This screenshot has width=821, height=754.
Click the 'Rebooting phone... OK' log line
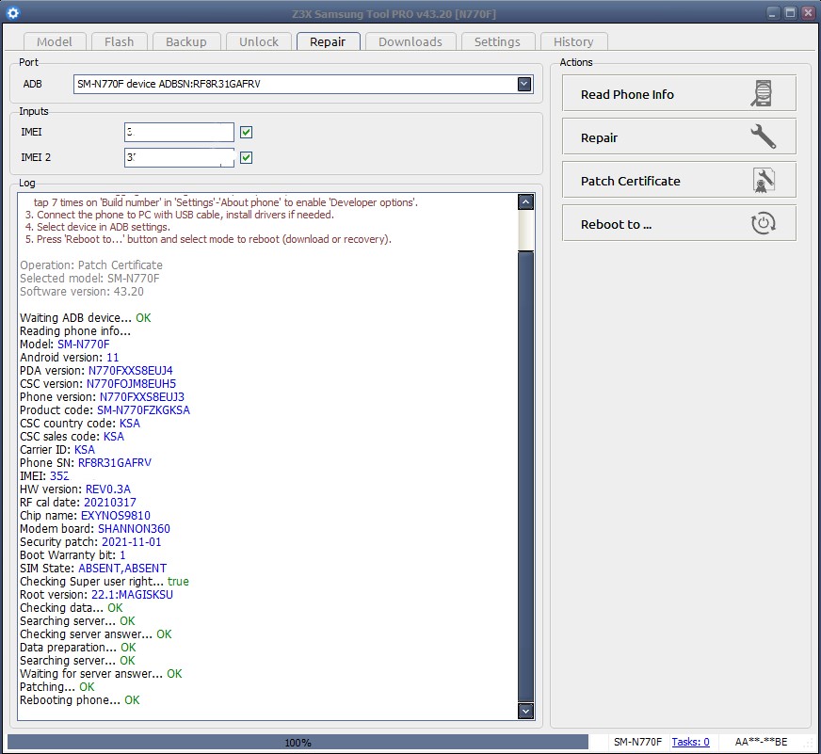coord(80,700)
